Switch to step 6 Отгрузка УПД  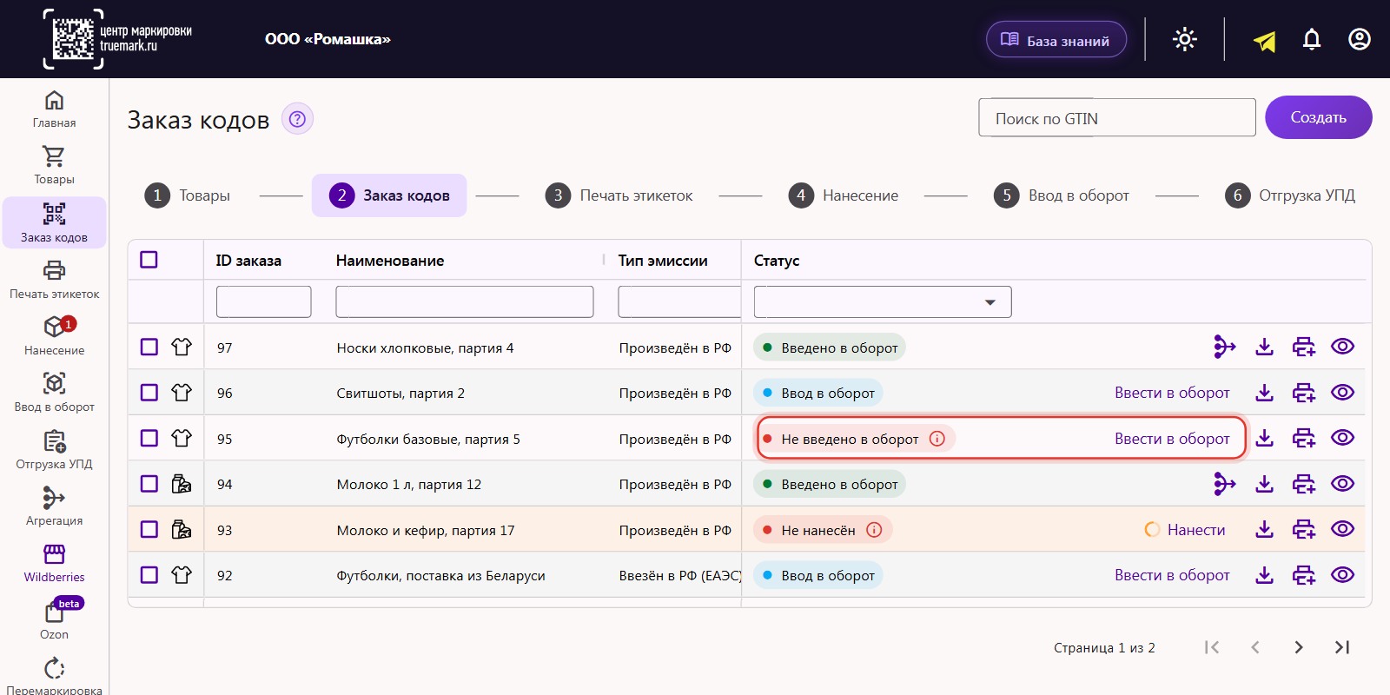click(x=1290, y=195)
